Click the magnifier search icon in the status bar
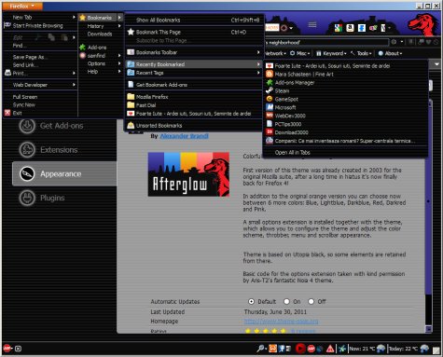The height and width of the screenshot is (357, 443). click(x=260, y=349)
